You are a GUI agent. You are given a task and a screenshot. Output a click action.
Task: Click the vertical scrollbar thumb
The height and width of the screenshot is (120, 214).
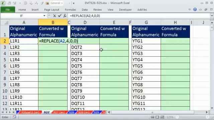212,28
